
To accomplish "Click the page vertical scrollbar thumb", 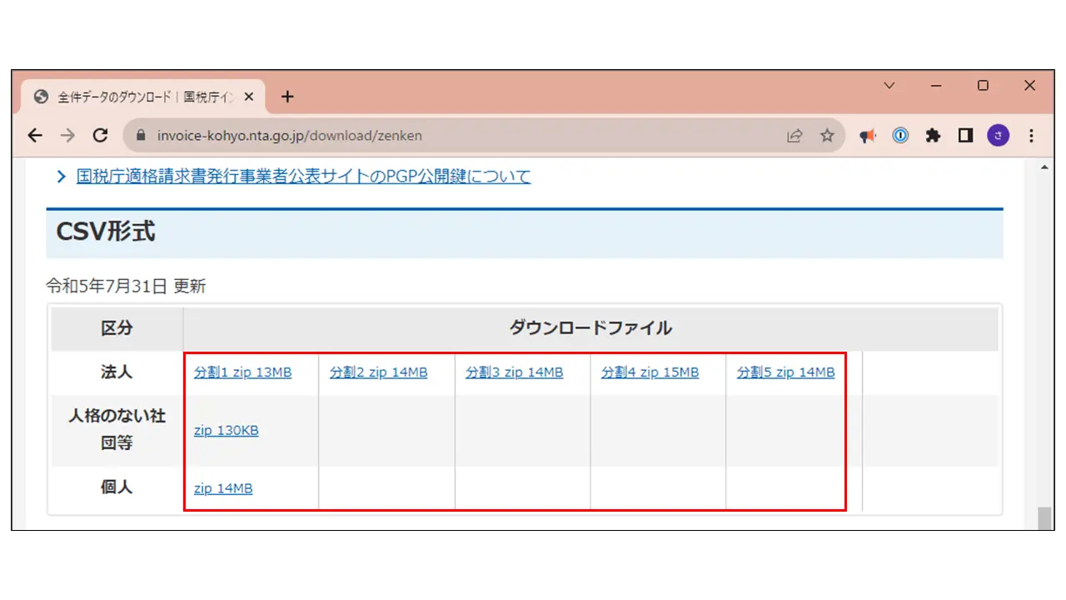I will (x=1044, y=518).
